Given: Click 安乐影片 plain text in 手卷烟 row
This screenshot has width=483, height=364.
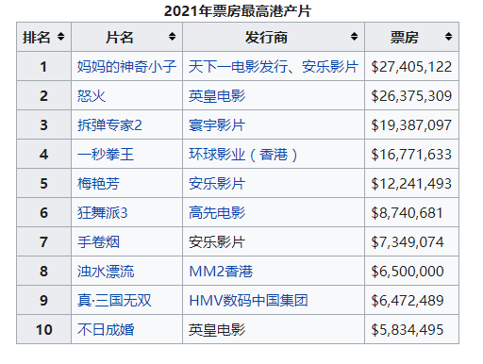Looking at the screenshot, I should tap(217, 242).
